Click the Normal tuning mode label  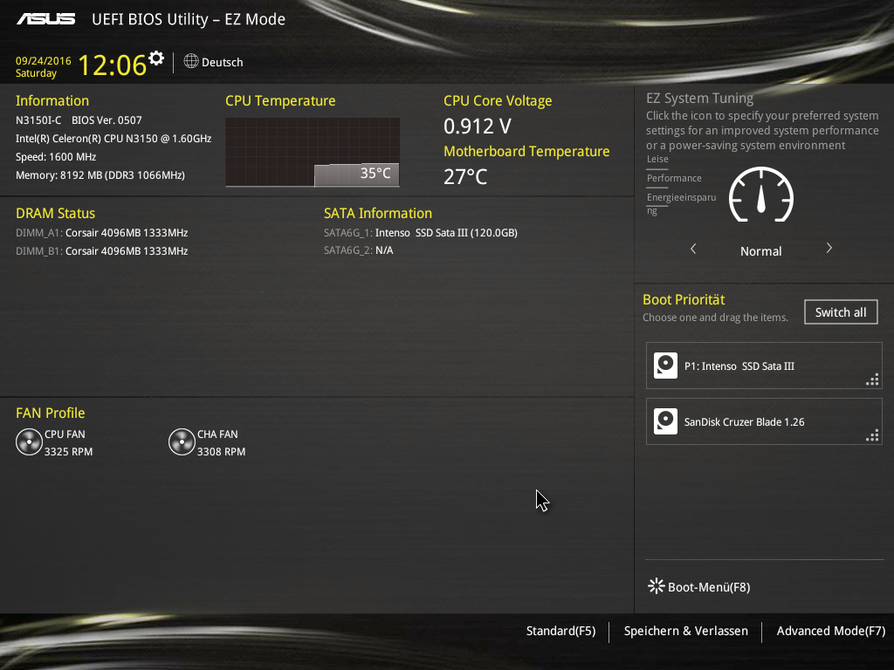(761, 251)
